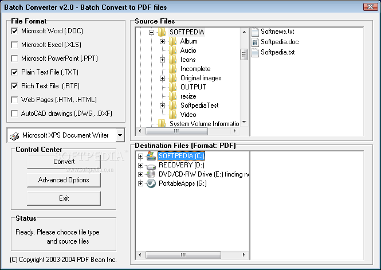Enable Microsoft PowerPoint (.PPT) format
This screenshot has width=381, height=270.
click(14, 58)
